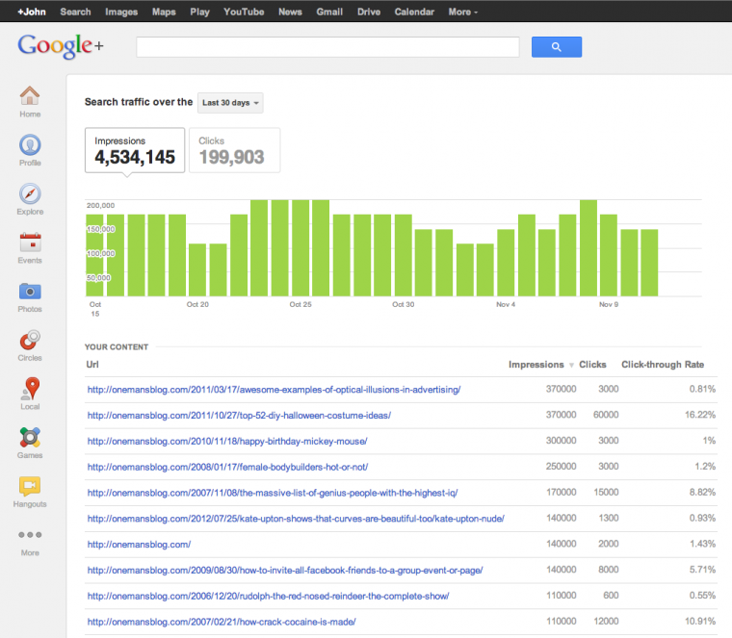732x638 pixels.
Task: Select the Impressions tab card
Action: point(135,150)
